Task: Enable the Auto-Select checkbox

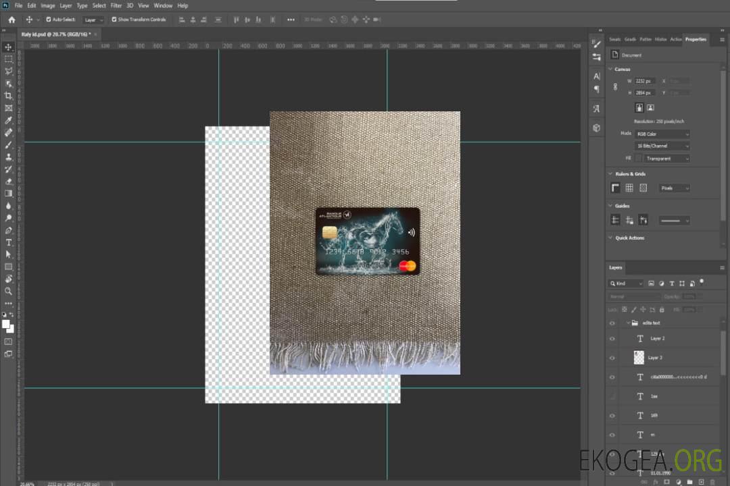Action: point(49,20)
